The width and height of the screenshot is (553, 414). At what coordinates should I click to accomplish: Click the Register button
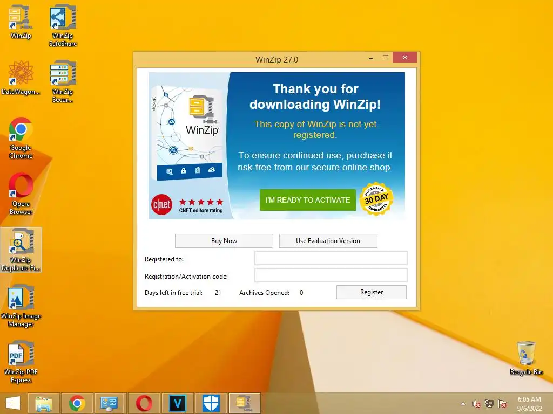coord(372,292)
